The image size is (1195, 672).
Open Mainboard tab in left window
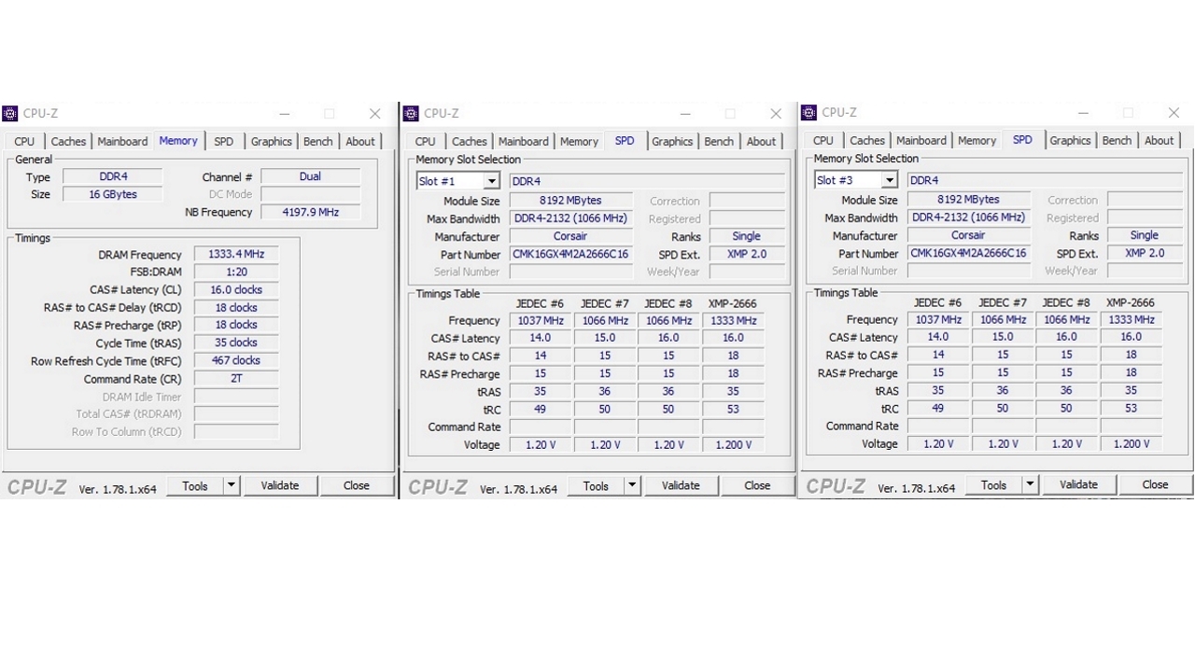pos(122,142)
